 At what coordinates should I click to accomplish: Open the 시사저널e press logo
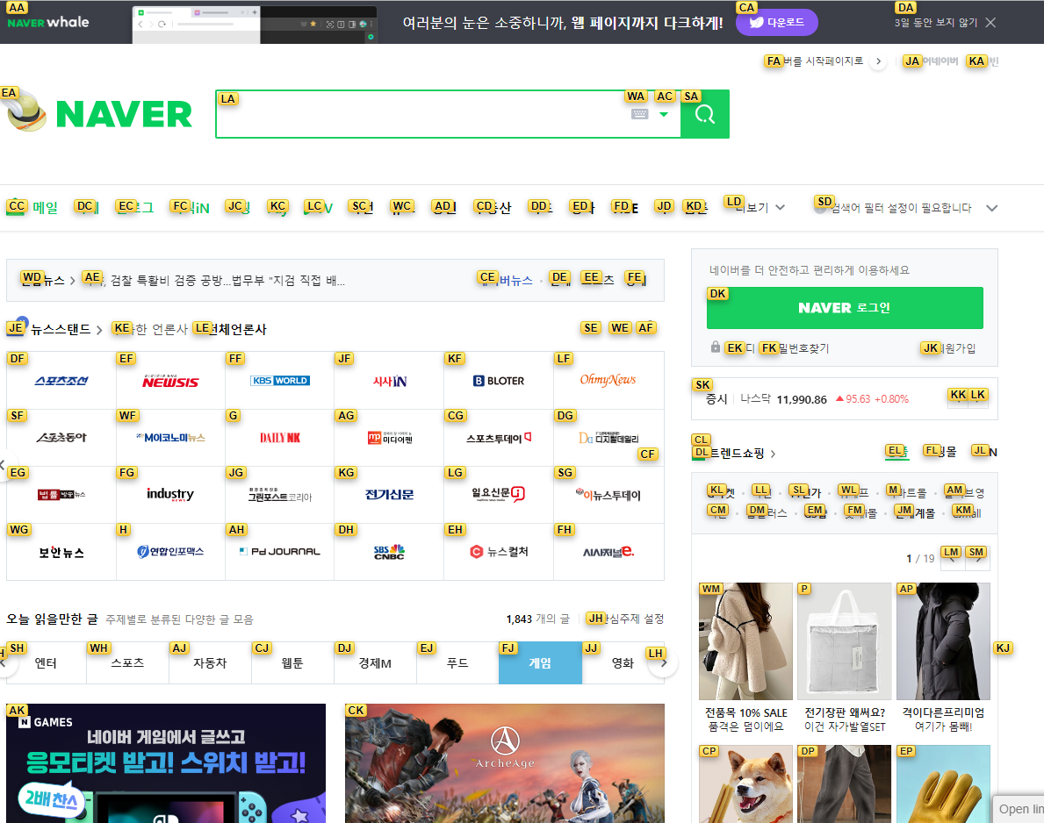click(x=608, y=552)
